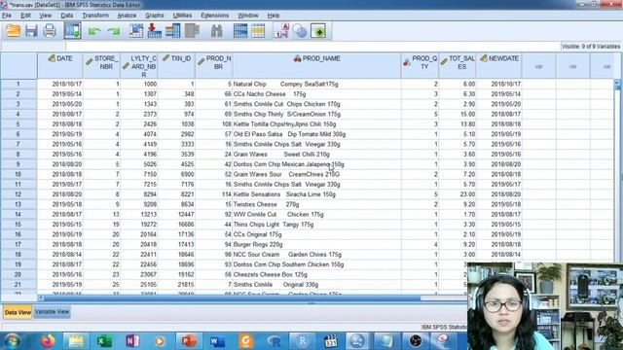Select the TOT_SALES column header
The height and width of the screenshot is (350, 623).
(458, 65)
